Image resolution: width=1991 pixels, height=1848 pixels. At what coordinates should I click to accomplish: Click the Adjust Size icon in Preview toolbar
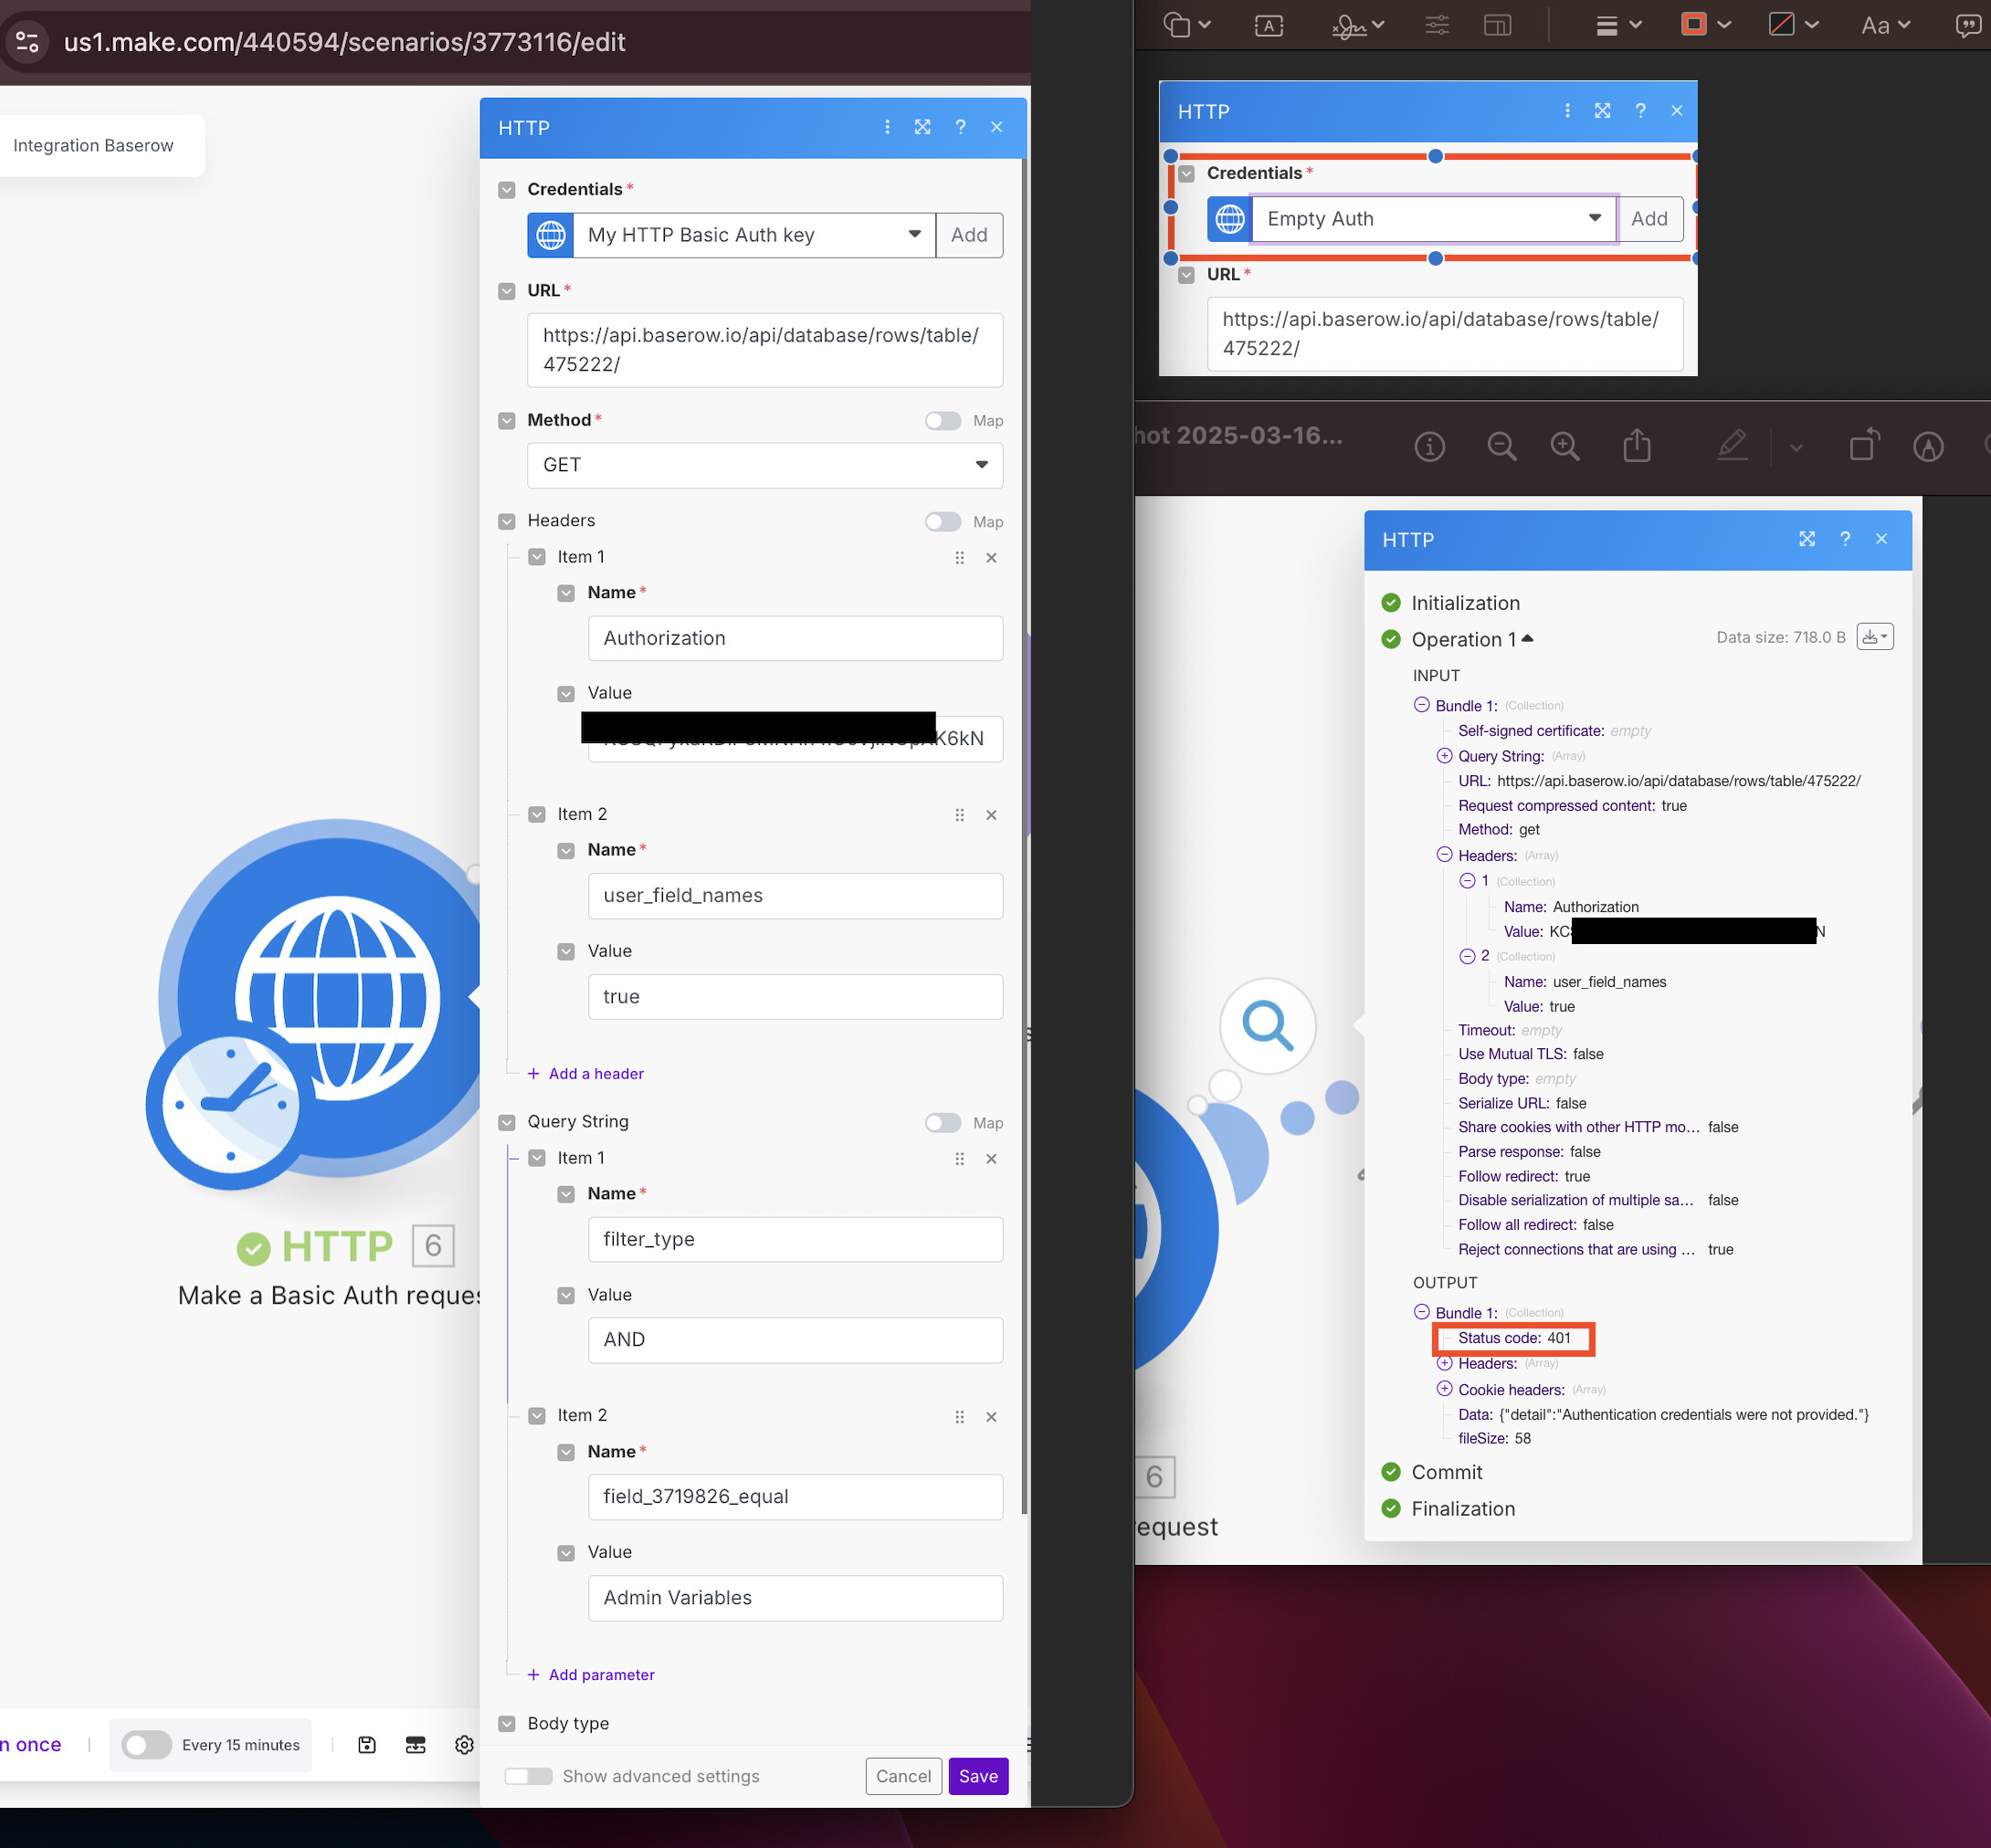pos(1498,25)
